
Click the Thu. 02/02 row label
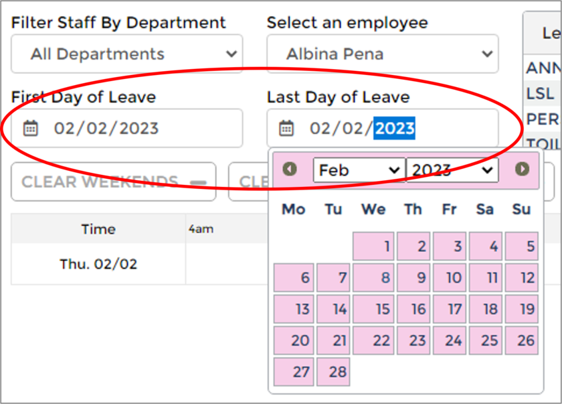coord(98,264)
